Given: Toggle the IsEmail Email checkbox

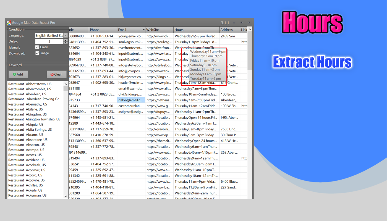Looking at the screenshot, I should pyautogui.click(x=37, y=47).
